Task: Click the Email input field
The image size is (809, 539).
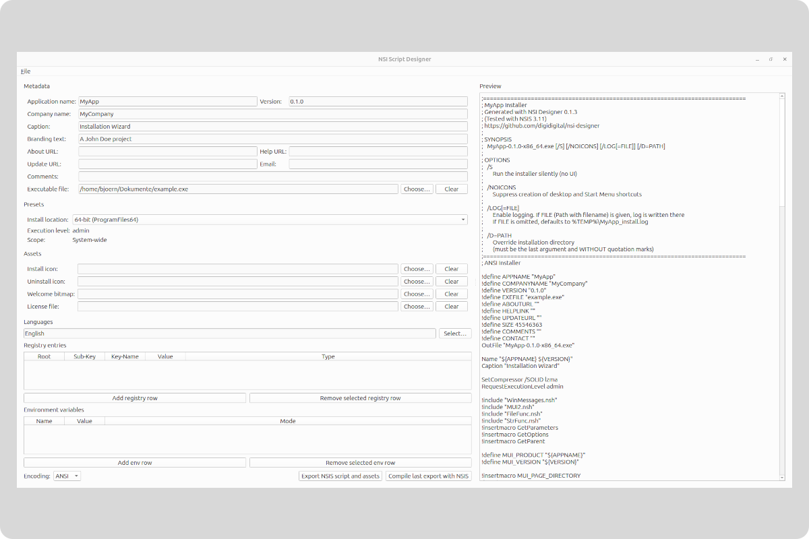Action: [x=378, y=164]
